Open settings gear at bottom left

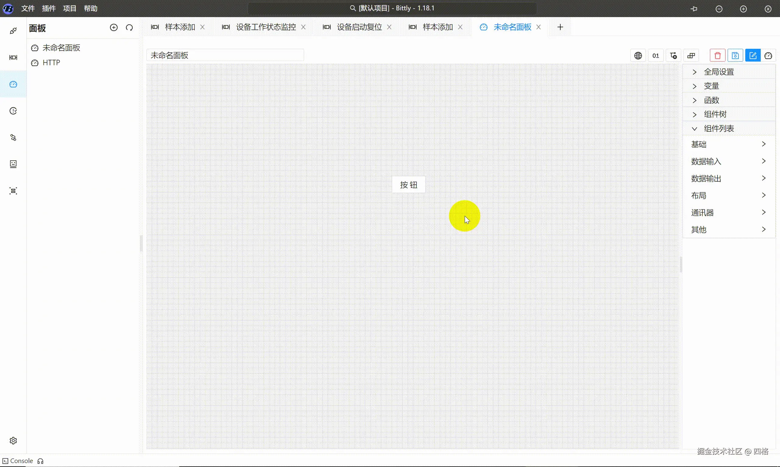tap(13, 440)
